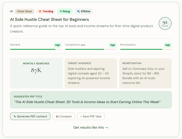Click the pencil icon on Generate PDF content
182x139 pixels.
pyautogui.click(x=15, y=116)
